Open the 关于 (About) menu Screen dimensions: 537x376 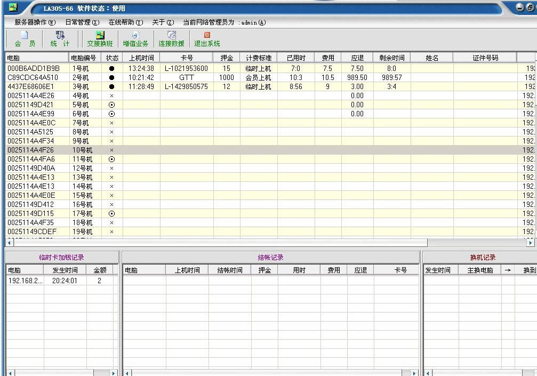[163, 22]
